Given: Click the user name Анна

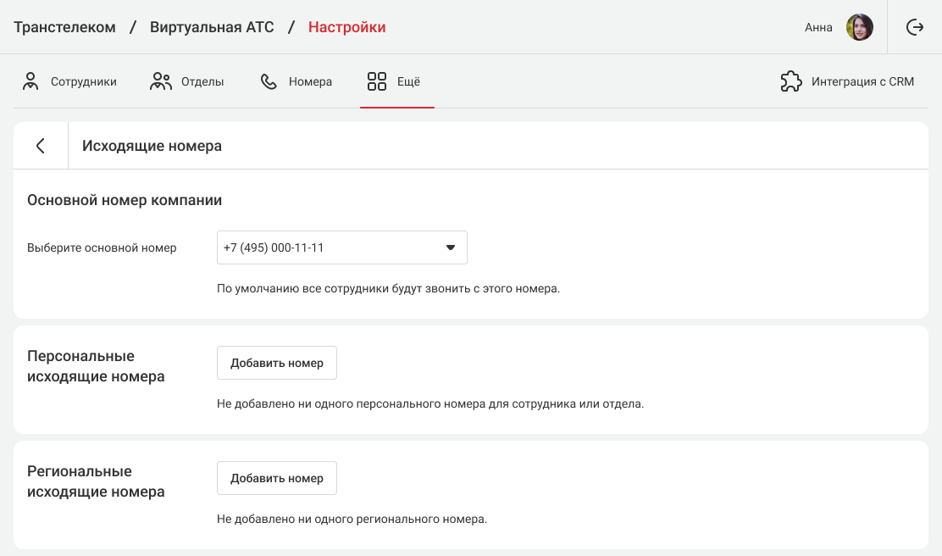Looking at the screenshot, I should coord(818,27).
